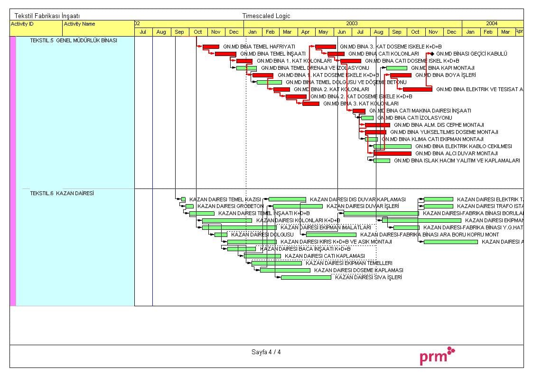
Task: Select the green GN.MD BINA KAPI MONTAJI bar
Action: [x=397, y=68]
